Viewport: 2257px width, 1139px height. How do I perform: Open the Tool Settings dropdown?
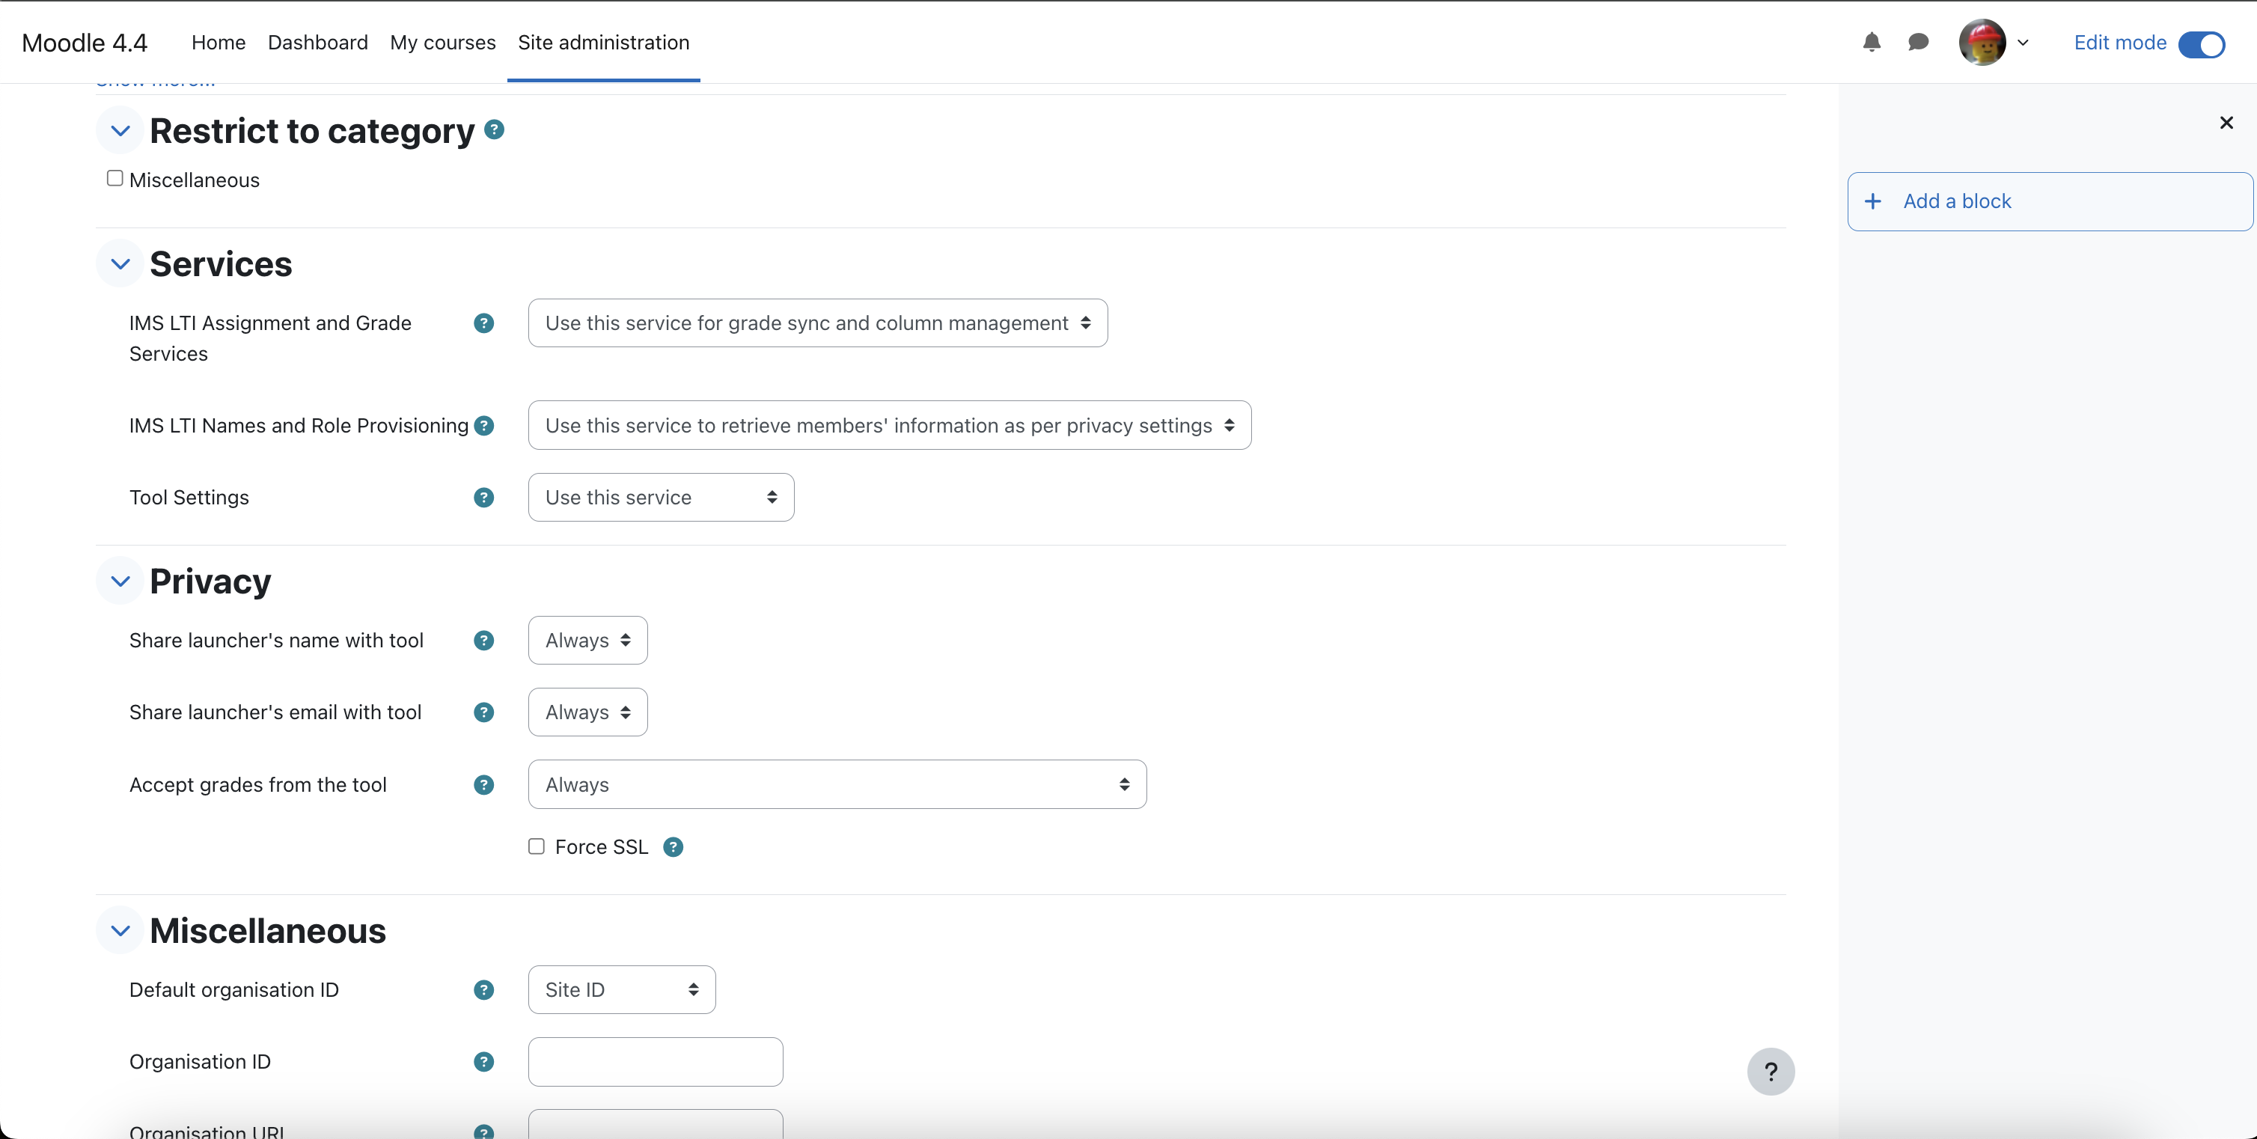(661, 498)
